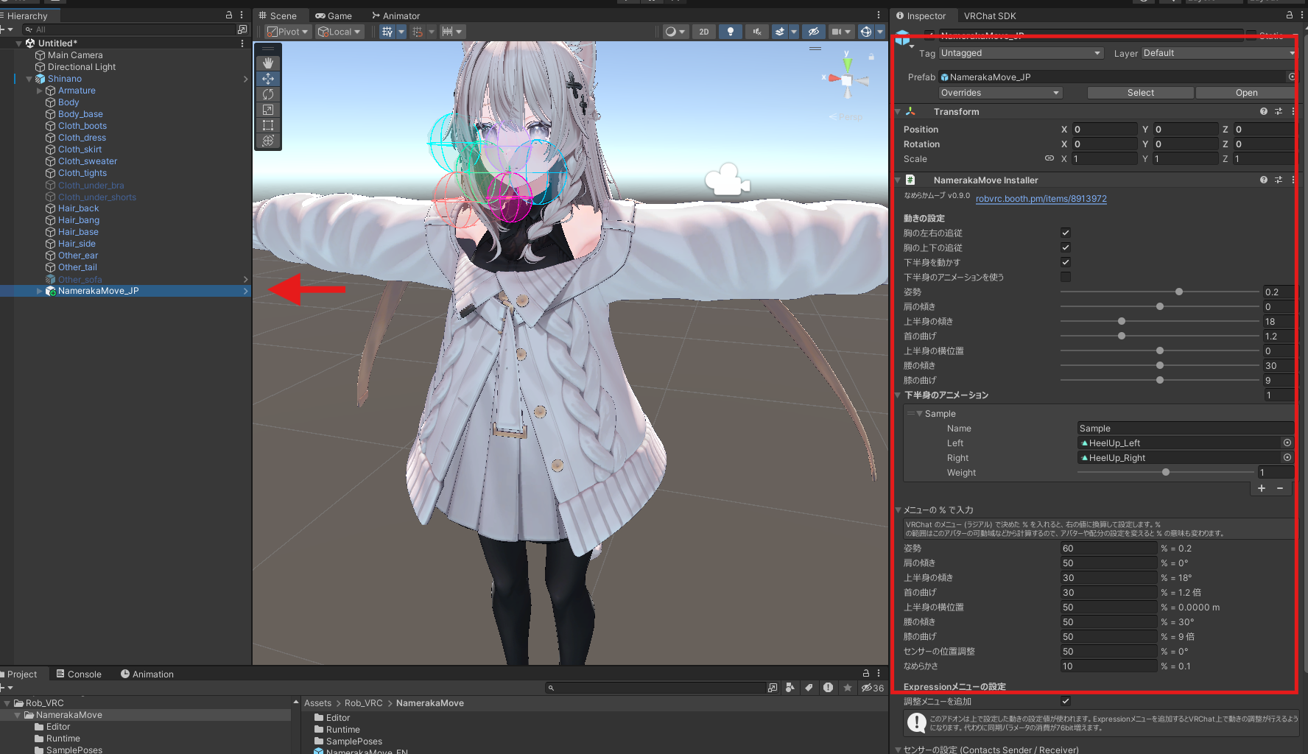Open the VRChat SDK tab
The image size is (1308, 754).
(x=990, y=15)
